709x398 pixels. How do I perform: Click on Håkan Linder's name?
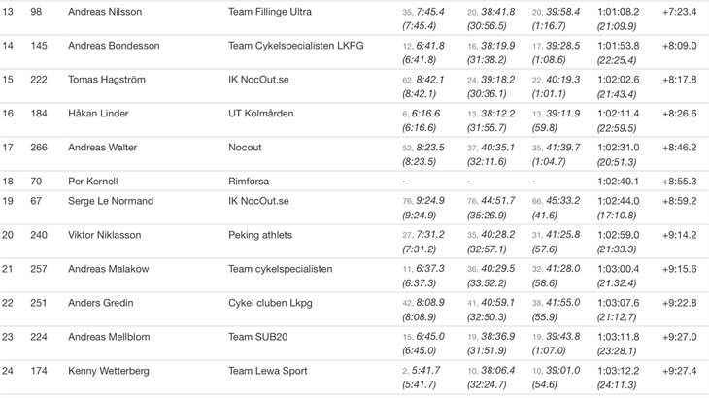[98, 114]
